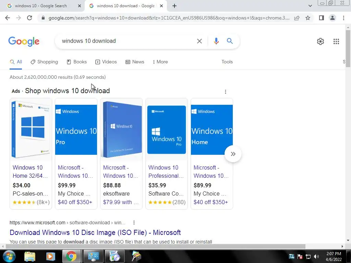Click the '$40 off $350+' offer under $89.99
351x263 pixels.
click(211, 202)
